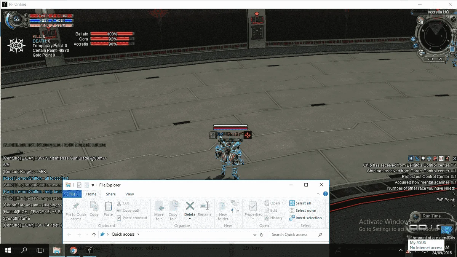457x257 pixels.
Task: Click the Search Quick access field
Action: tap(297, 235)
